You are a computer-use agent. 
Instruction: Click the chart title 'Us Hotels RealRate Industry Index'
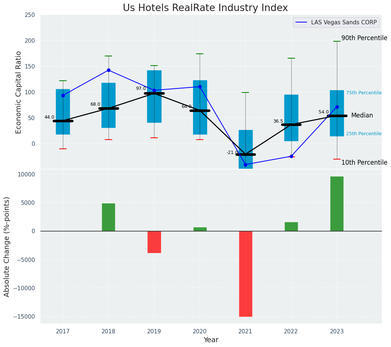[x=205, y=8]
